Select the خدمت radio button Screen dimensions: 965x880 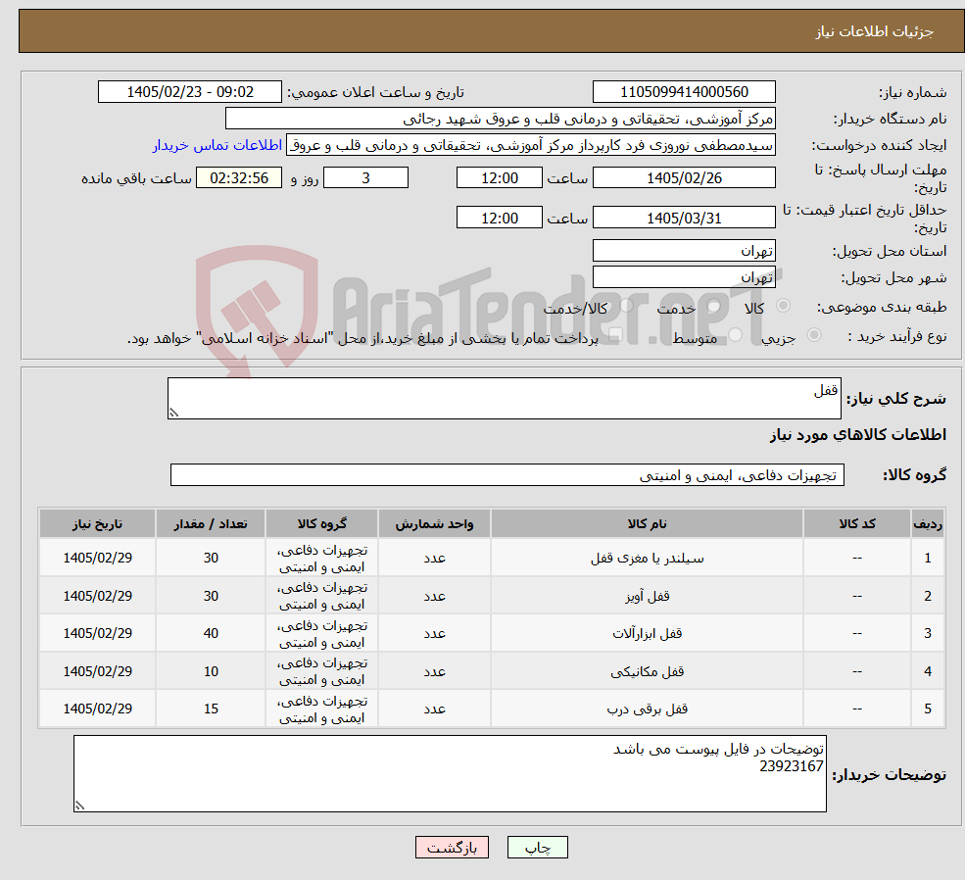(714, 305)
